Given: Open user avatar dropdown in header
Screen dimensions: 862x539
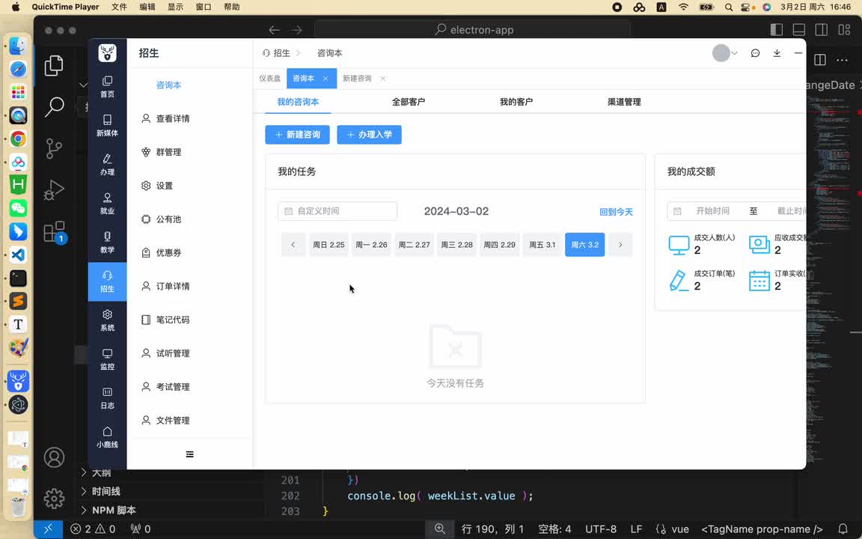Looking at the screenshot, I should click(x=724, y=53).
